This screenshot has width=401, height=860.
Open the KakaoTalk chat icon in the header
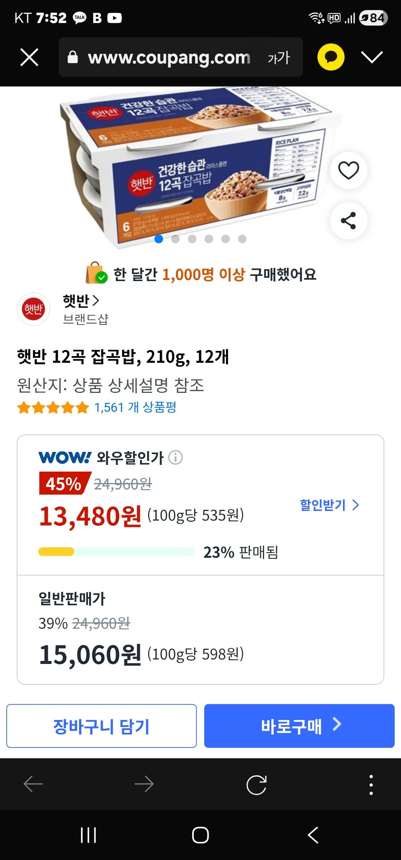point(330,56)
